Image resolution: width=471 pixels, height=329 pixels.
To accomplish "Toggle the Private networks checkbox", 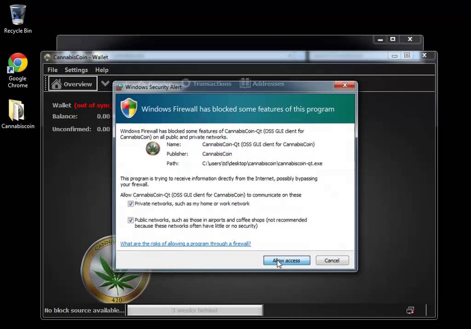I will click(131, 204).
